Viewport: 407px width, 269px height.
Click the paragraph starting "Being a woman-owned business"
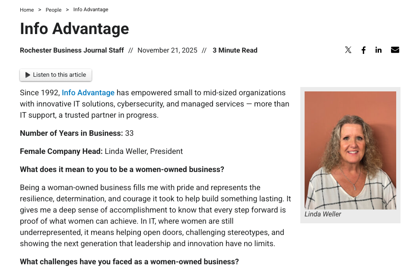point(155,216)
